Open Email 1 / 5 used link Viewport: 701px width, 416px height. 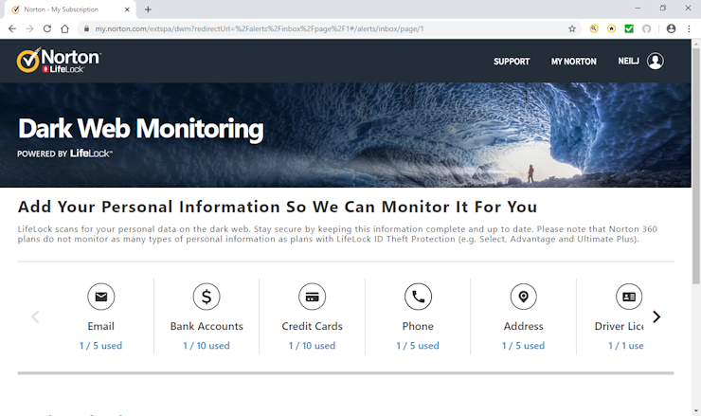click(100, 346)
